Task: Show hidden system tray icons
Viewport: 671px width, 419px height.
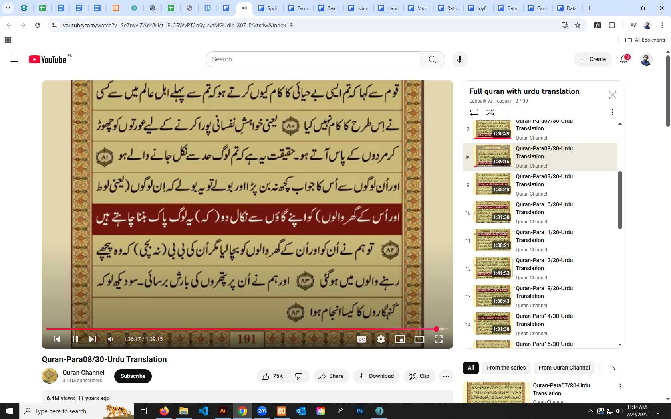Action: (x=591, y=411)
